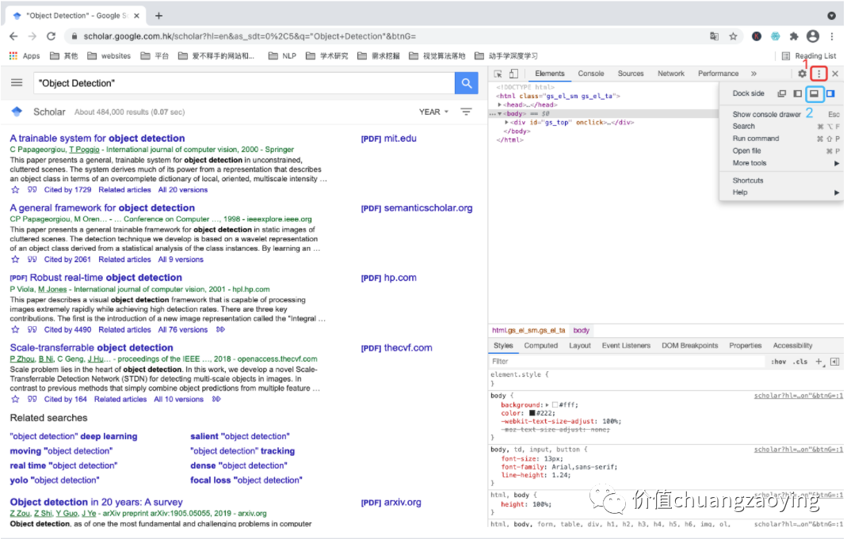
Task: Choose Run command from the menu
Action: tap(785, 139)
